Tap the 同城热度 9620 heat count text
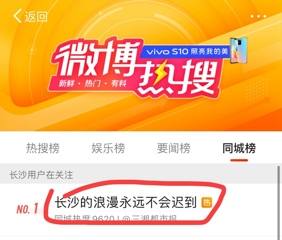 click(x=84, y=218)
